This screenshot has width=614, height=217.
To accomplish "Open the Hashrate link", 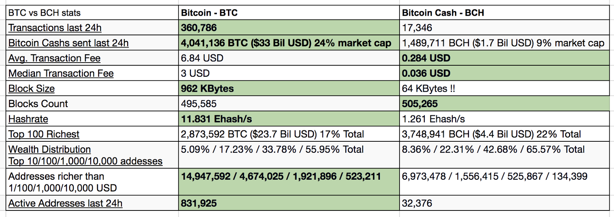I will [x=28, y=119].
